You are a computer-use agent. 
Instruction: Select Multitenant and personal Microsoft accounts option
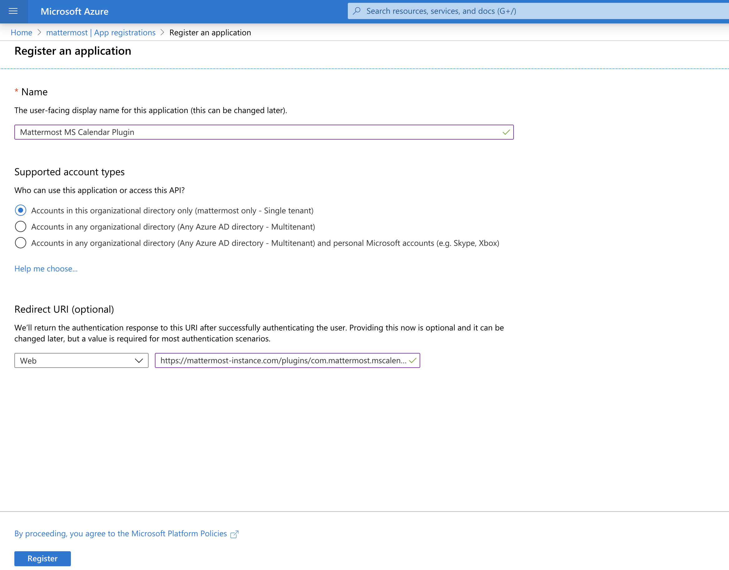pyautogui.click(x=20, y=243)
